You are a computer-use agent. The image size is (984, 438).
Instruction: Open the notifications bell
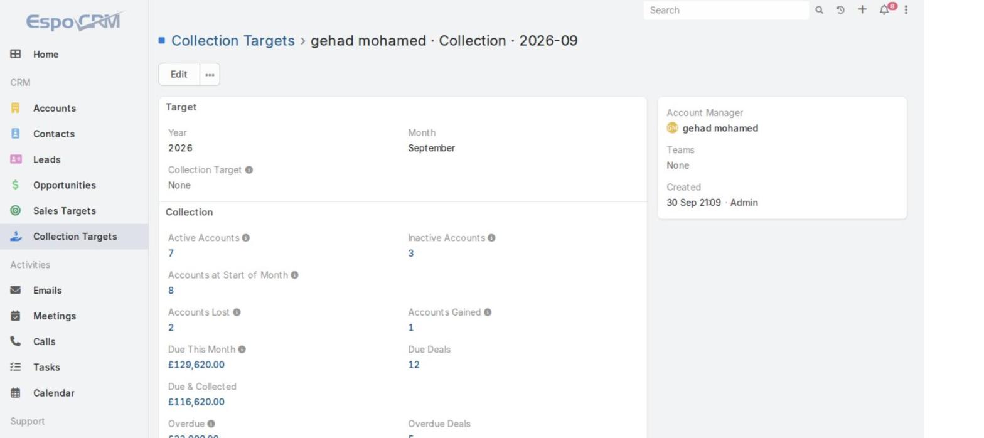click(884, 10)
